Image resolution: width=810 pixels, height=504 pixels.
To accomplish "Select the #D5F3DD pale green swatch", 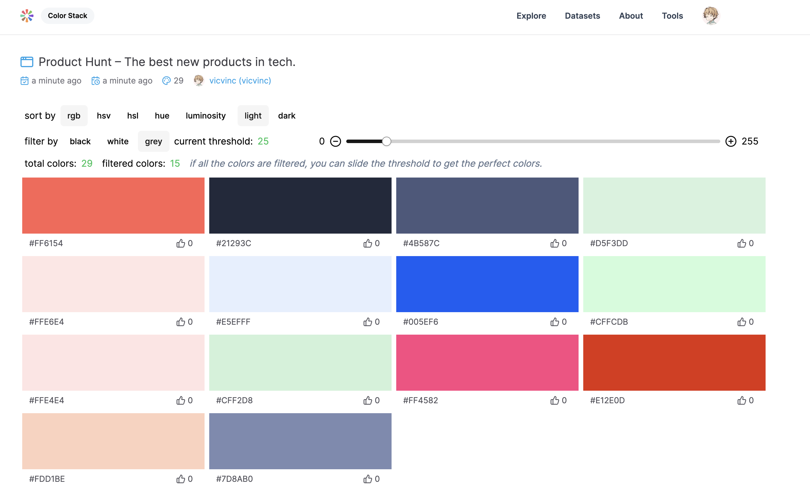I will (674, 206).
